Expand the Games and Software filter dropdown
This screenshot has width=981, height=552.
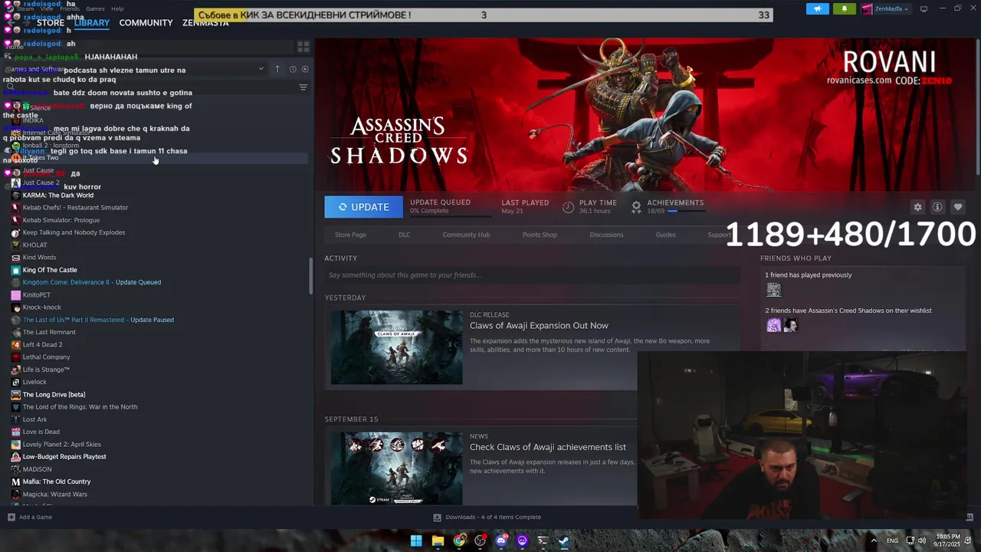(x=261, y=69)
